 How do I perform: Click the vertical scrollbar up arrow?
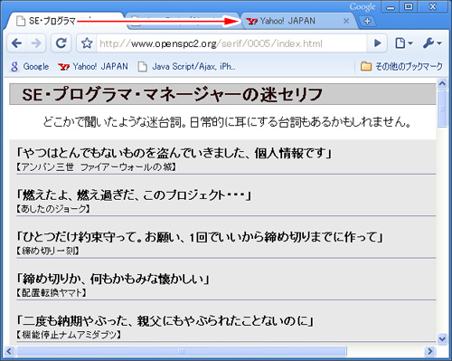point(442,83)
